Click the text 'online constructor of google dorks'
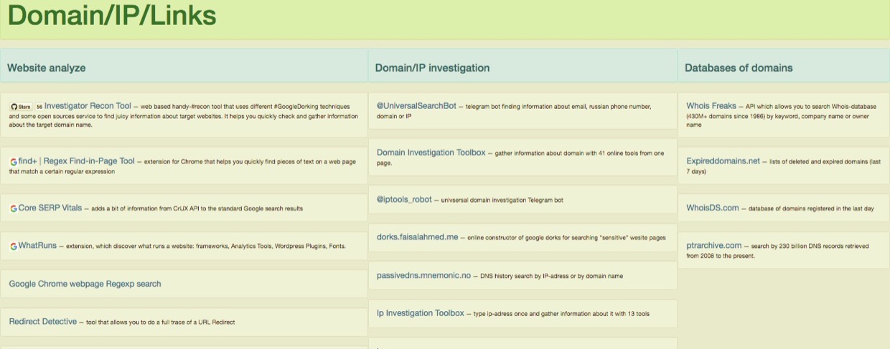This screenshot has height=349, width=890. click(x=515, y=238)
